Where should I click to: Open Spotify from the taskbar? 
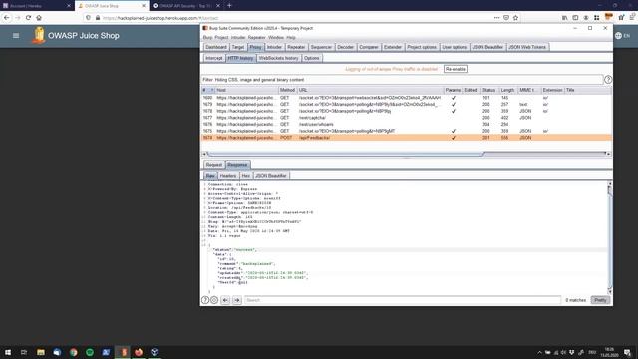[90, 352]
